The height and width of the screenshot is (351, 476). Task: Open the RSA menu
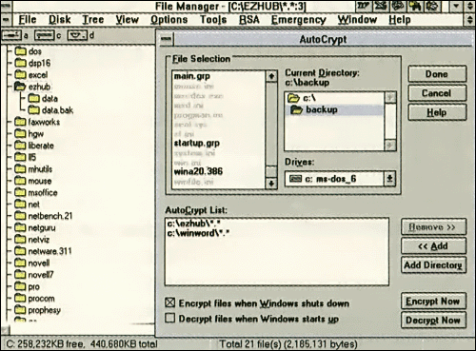249,20
